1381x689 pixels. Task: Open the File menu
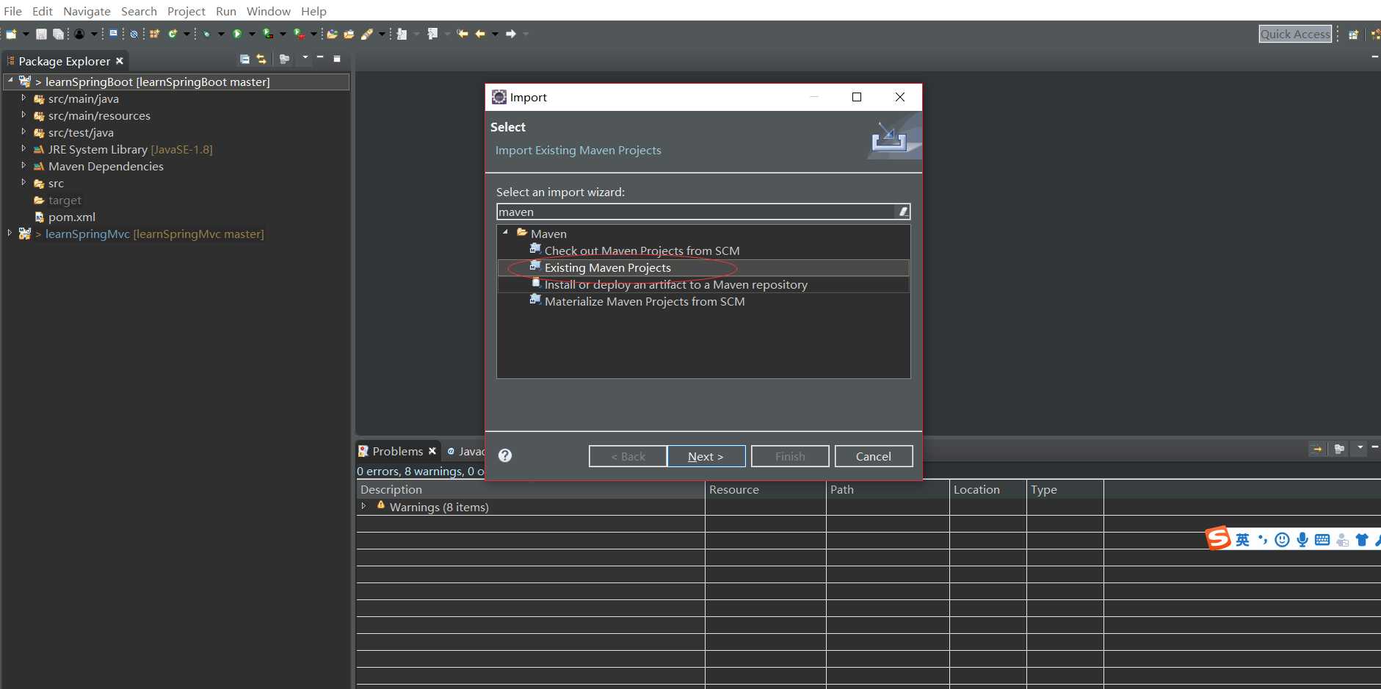pos(12,11)
